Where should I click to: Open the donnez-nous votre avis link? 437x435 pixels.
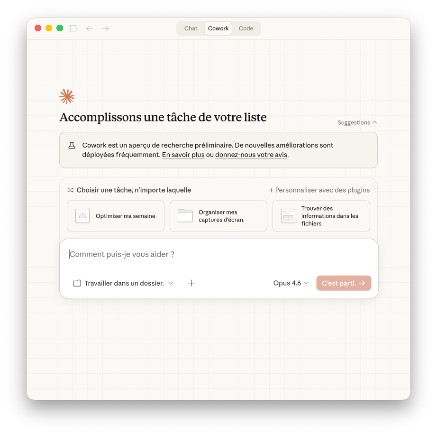pos(251,155)
